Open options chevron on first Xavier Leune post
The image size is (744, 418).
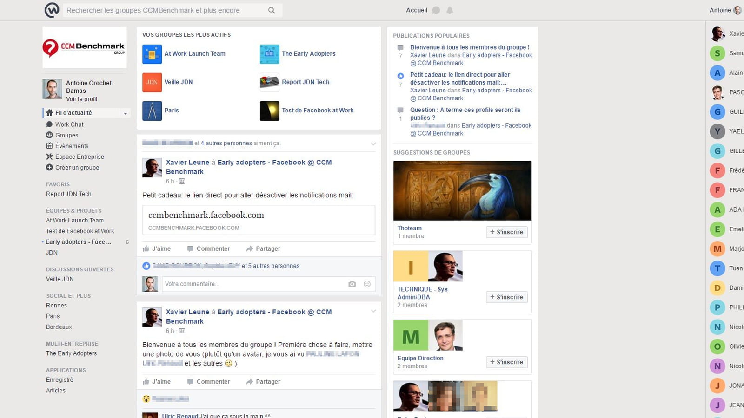tap(373, 144)
